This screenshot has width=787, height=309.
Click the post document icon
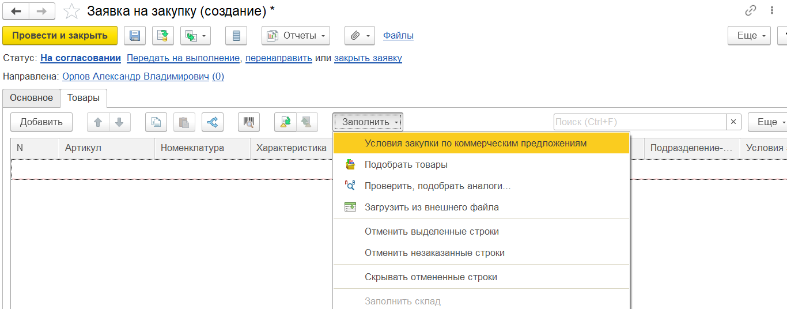[x=163, y=36]
